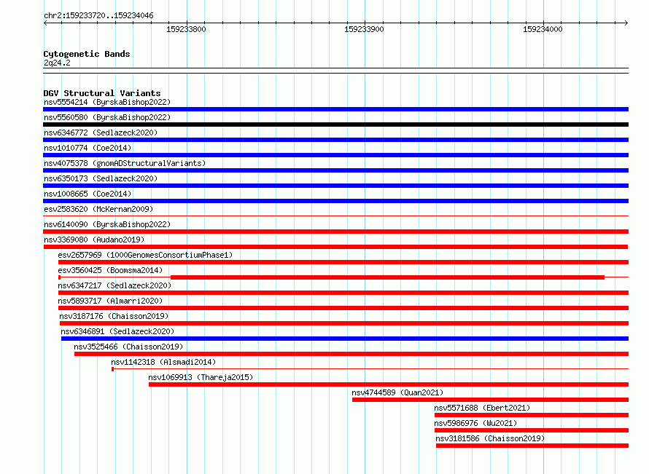Click the 2q24.2 band label

coord(57,63)
